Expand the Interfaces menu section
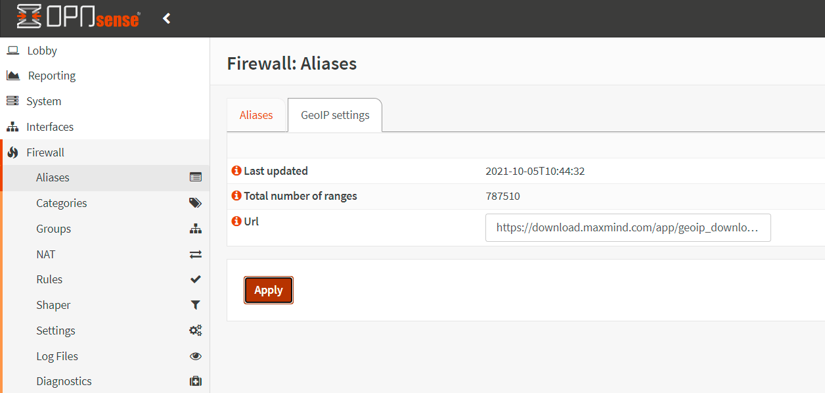 point(50,127)
